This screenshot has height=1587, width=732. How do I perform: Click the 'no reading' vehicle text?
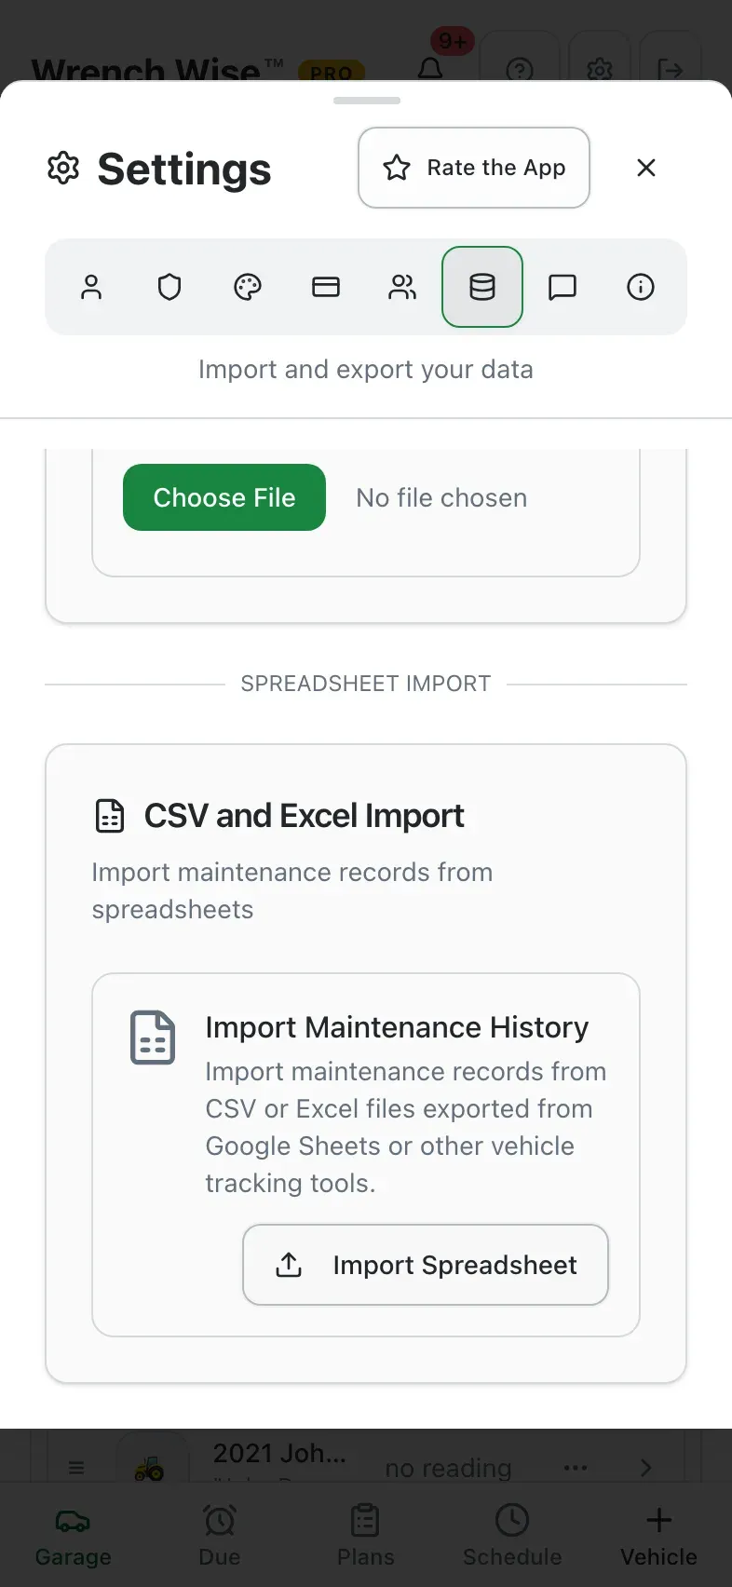pos(448,1469)
